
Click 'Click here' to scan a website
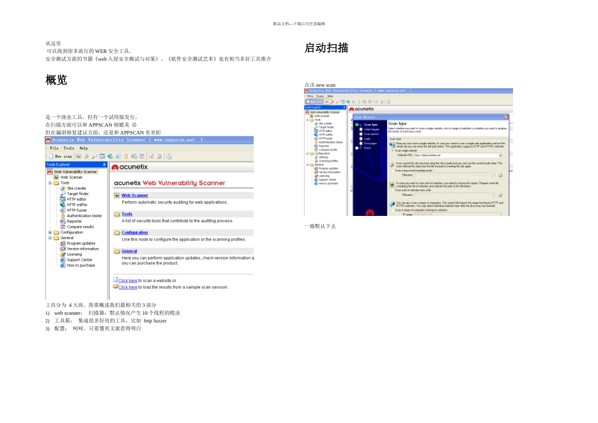pos(128,281)
